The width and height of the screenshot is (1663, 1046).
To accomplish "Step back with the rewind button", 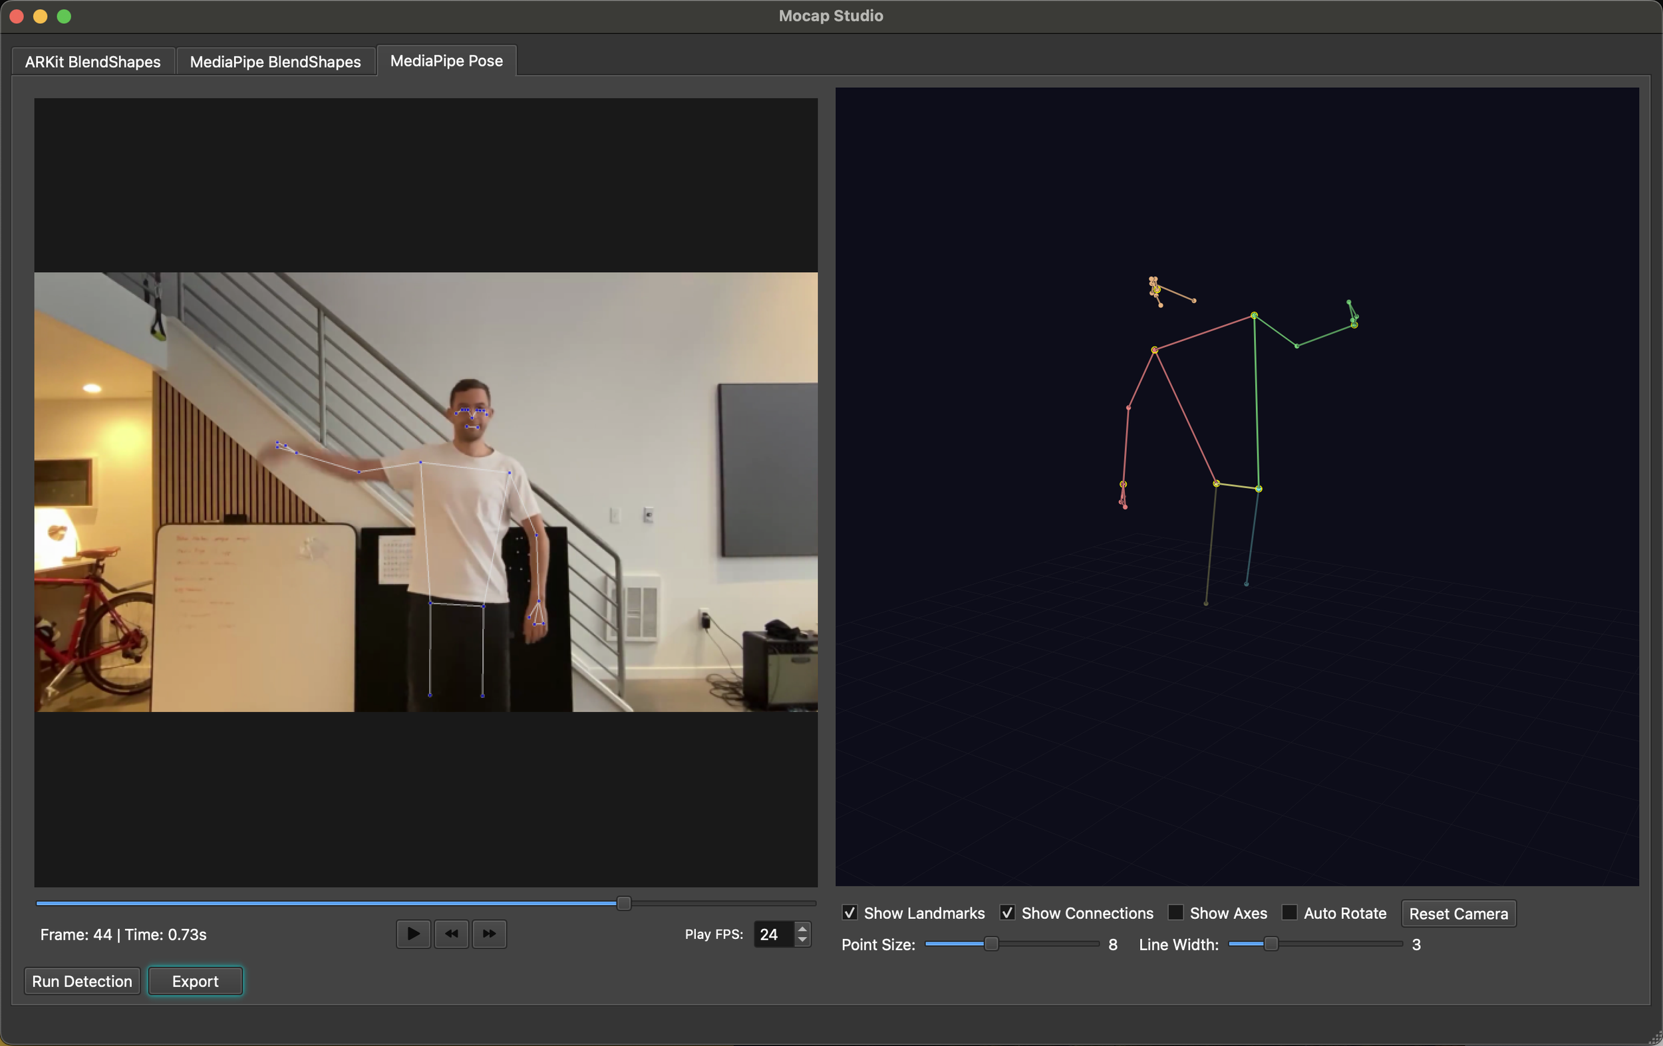I will click(451, 934).
